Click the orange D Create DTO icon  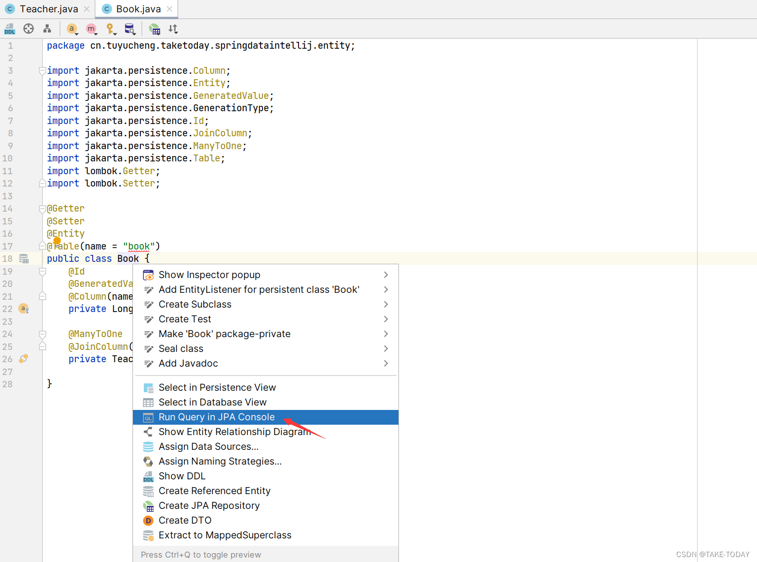pyautogui.click(x=148, y=521)
